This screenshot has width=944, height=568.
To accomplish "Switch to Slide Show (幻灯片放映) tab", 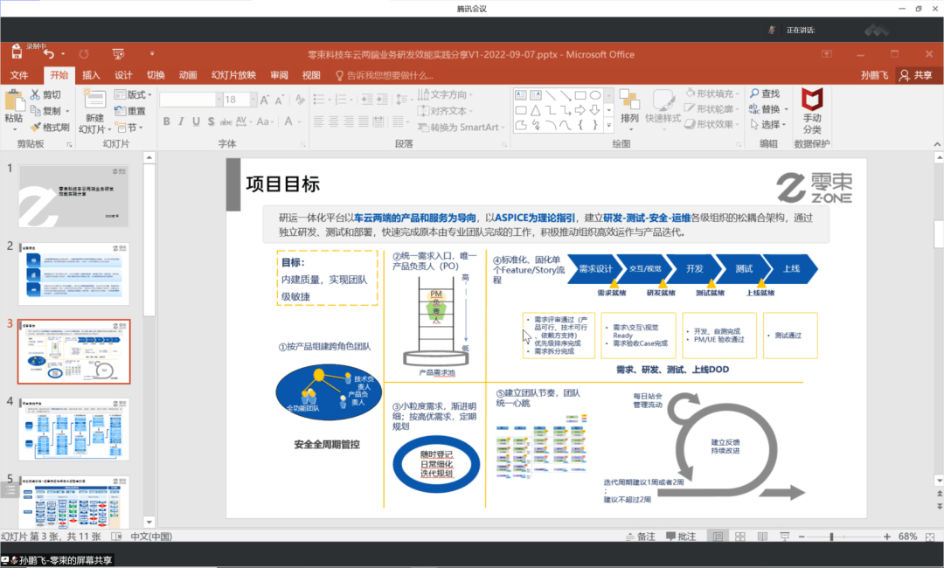I will click(x=233, y=75).
